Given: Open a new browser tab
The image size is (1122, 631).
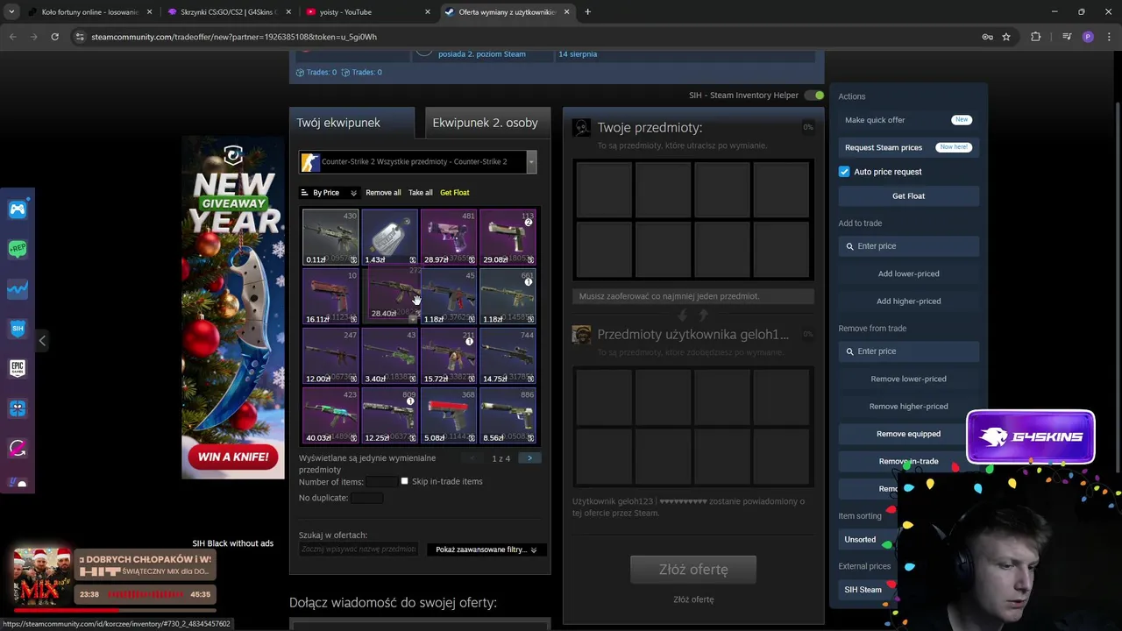Looking at the screenshot, I should 587,12.
